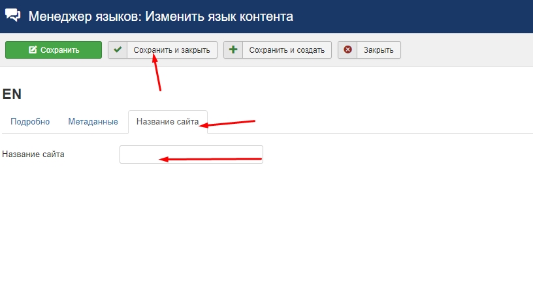The image size is (533, 294).
Task: Click the green plus icon
Action: pyautogui.click(x=233, y=50)
